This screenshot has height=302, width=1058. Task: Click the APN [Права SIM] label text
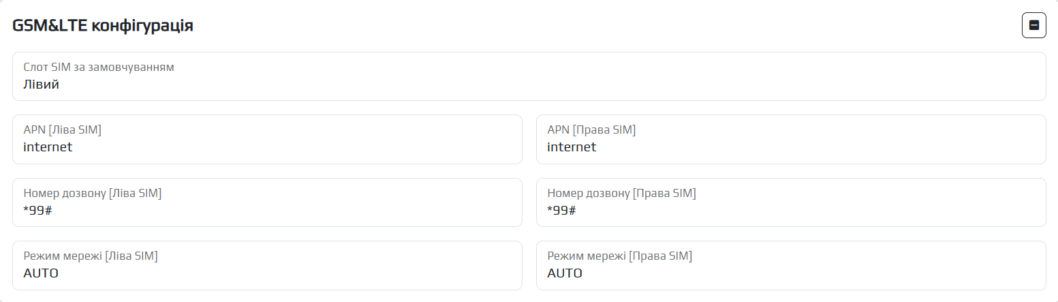[591, 130]
